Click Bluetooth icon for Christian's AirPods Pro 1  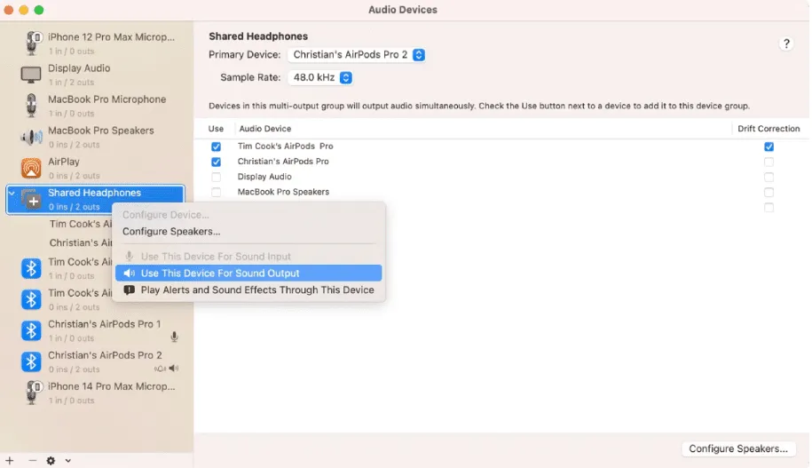pos(31,330)
